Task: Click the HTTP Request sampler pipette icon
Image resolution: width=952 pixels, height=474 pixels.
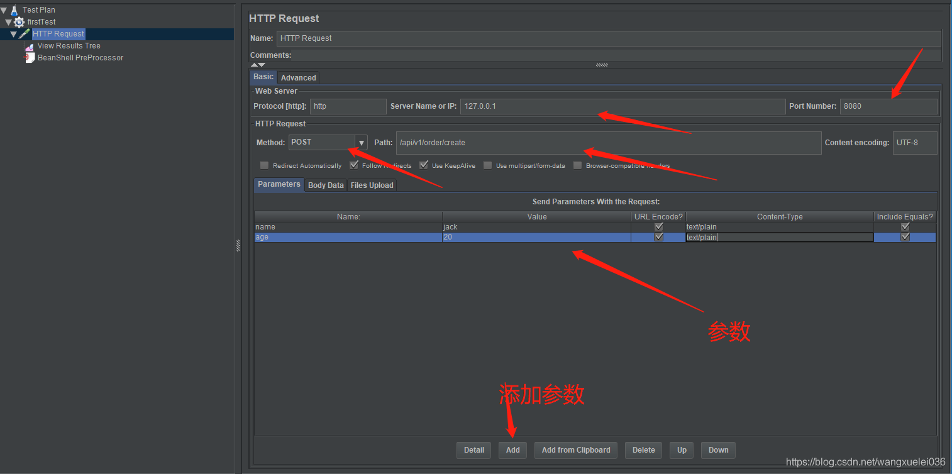Action: pyautogui.click(x=25, y=34)
